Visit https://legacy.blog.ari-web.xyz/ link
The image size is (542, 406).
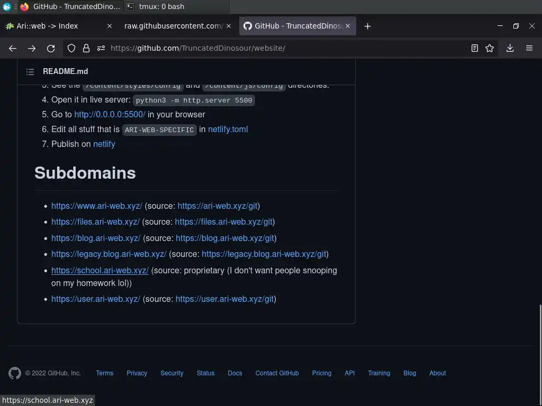109,254
